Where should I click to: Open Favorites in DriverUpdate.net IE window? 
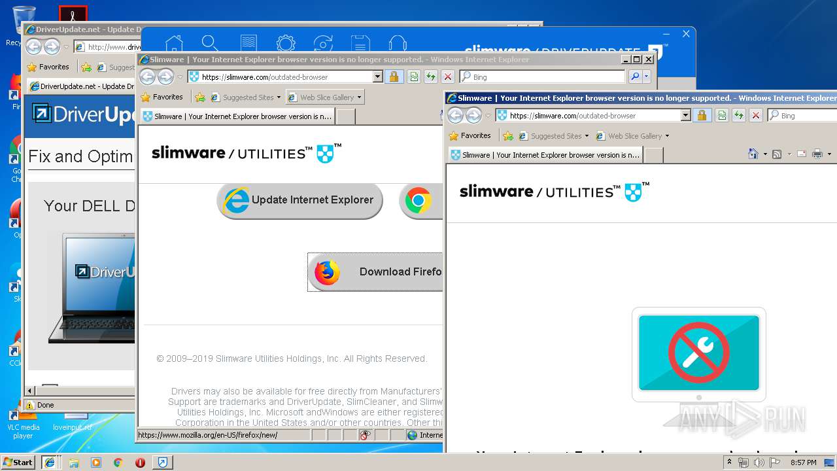click(x=48, y=67)
